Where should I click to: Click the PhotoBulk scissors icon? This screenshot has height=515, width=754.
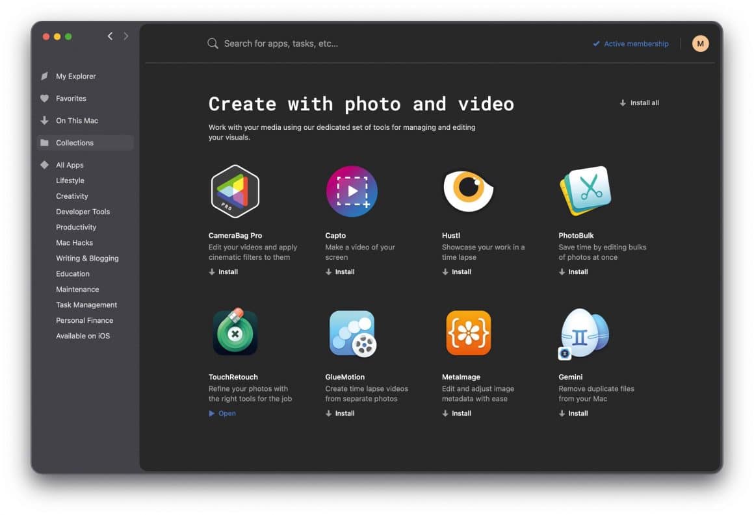pos(585,191)
